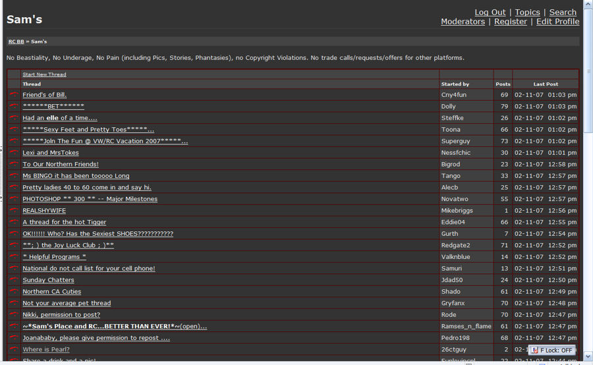This screenshot has height=365, width=593.
Task: Open 'Not your average pet thread'
Action: tap(67, 303)
